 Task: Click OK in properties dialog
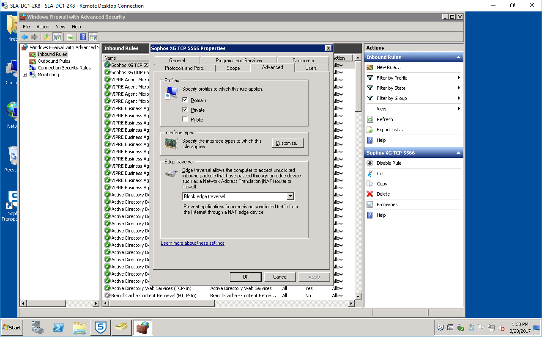246,277
